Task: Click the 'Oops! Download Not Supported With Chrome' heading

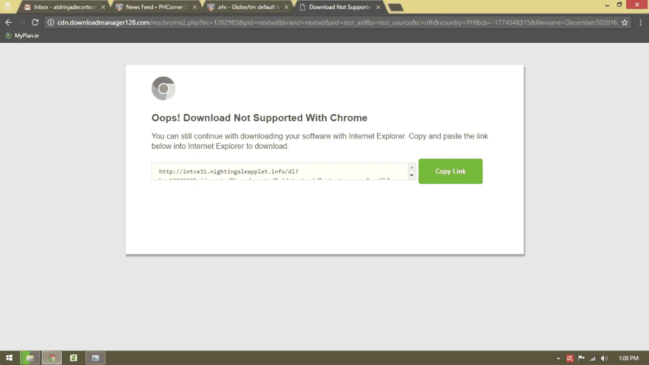Action: (260, 118)
